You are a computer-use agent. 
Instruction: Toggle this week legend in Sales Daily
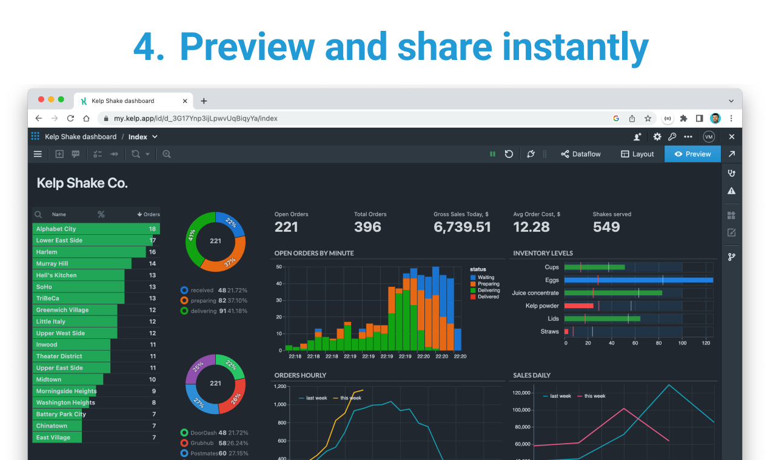[x=591, y=396]
